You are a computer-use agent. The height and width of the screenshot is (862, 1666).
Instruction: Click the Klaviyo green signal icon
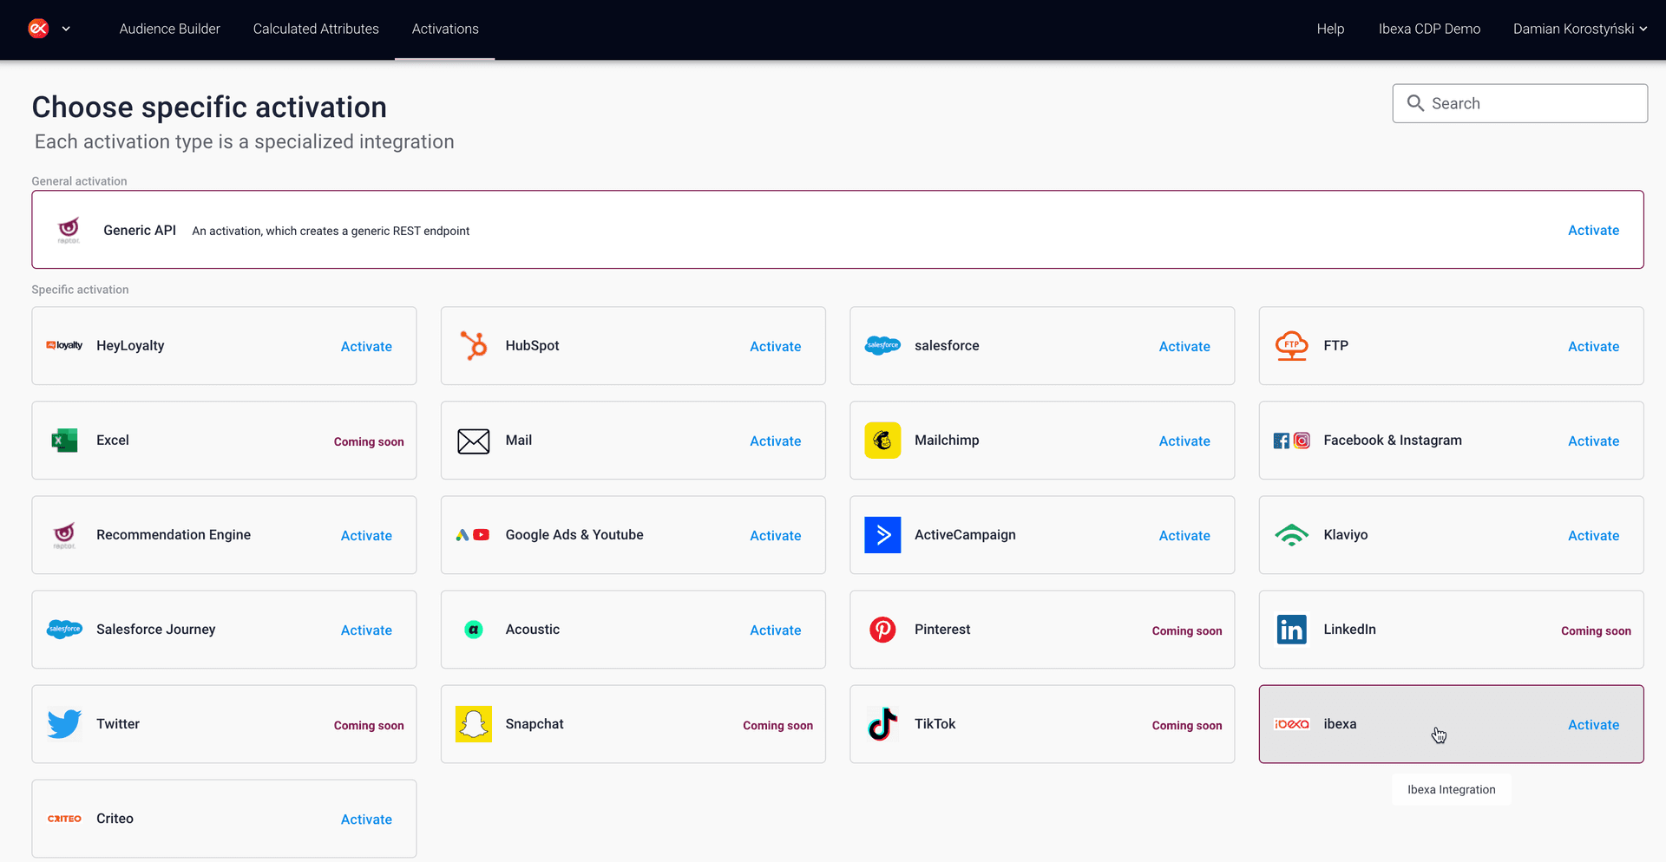[x=1291, y=535]
